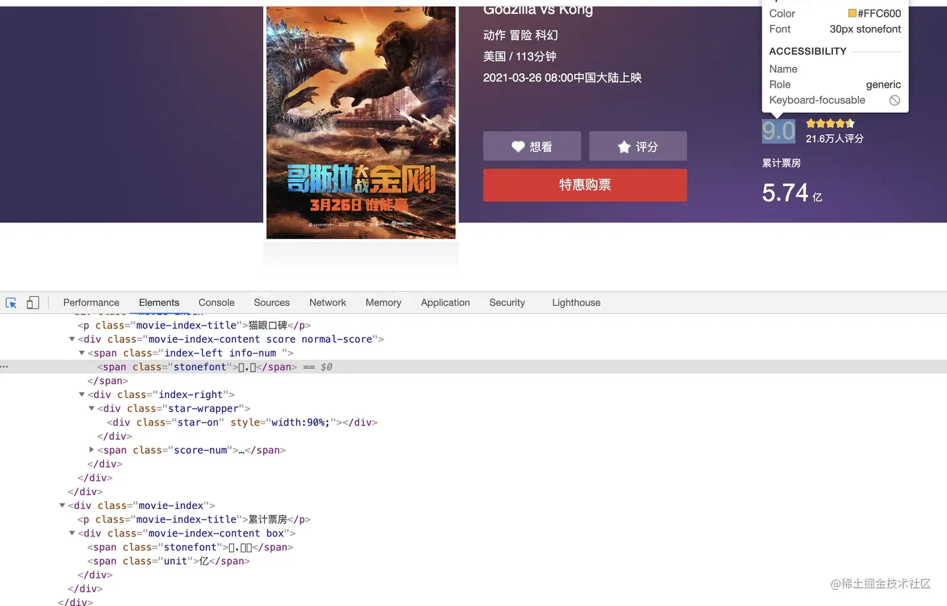Select the 累计票房 paragraph node

click(194, 520)
